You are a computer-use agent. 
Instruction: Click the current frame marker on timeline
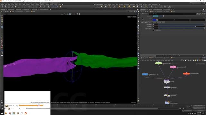pyautogui.click(x=39, y=105)
